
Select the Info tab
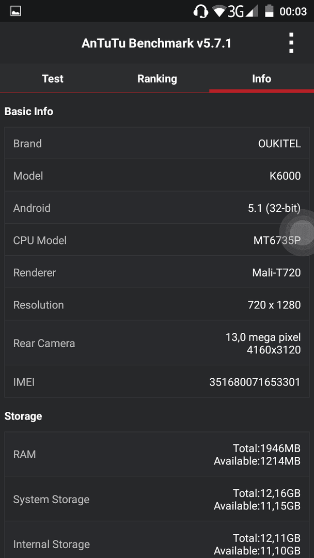pos(262,79)
